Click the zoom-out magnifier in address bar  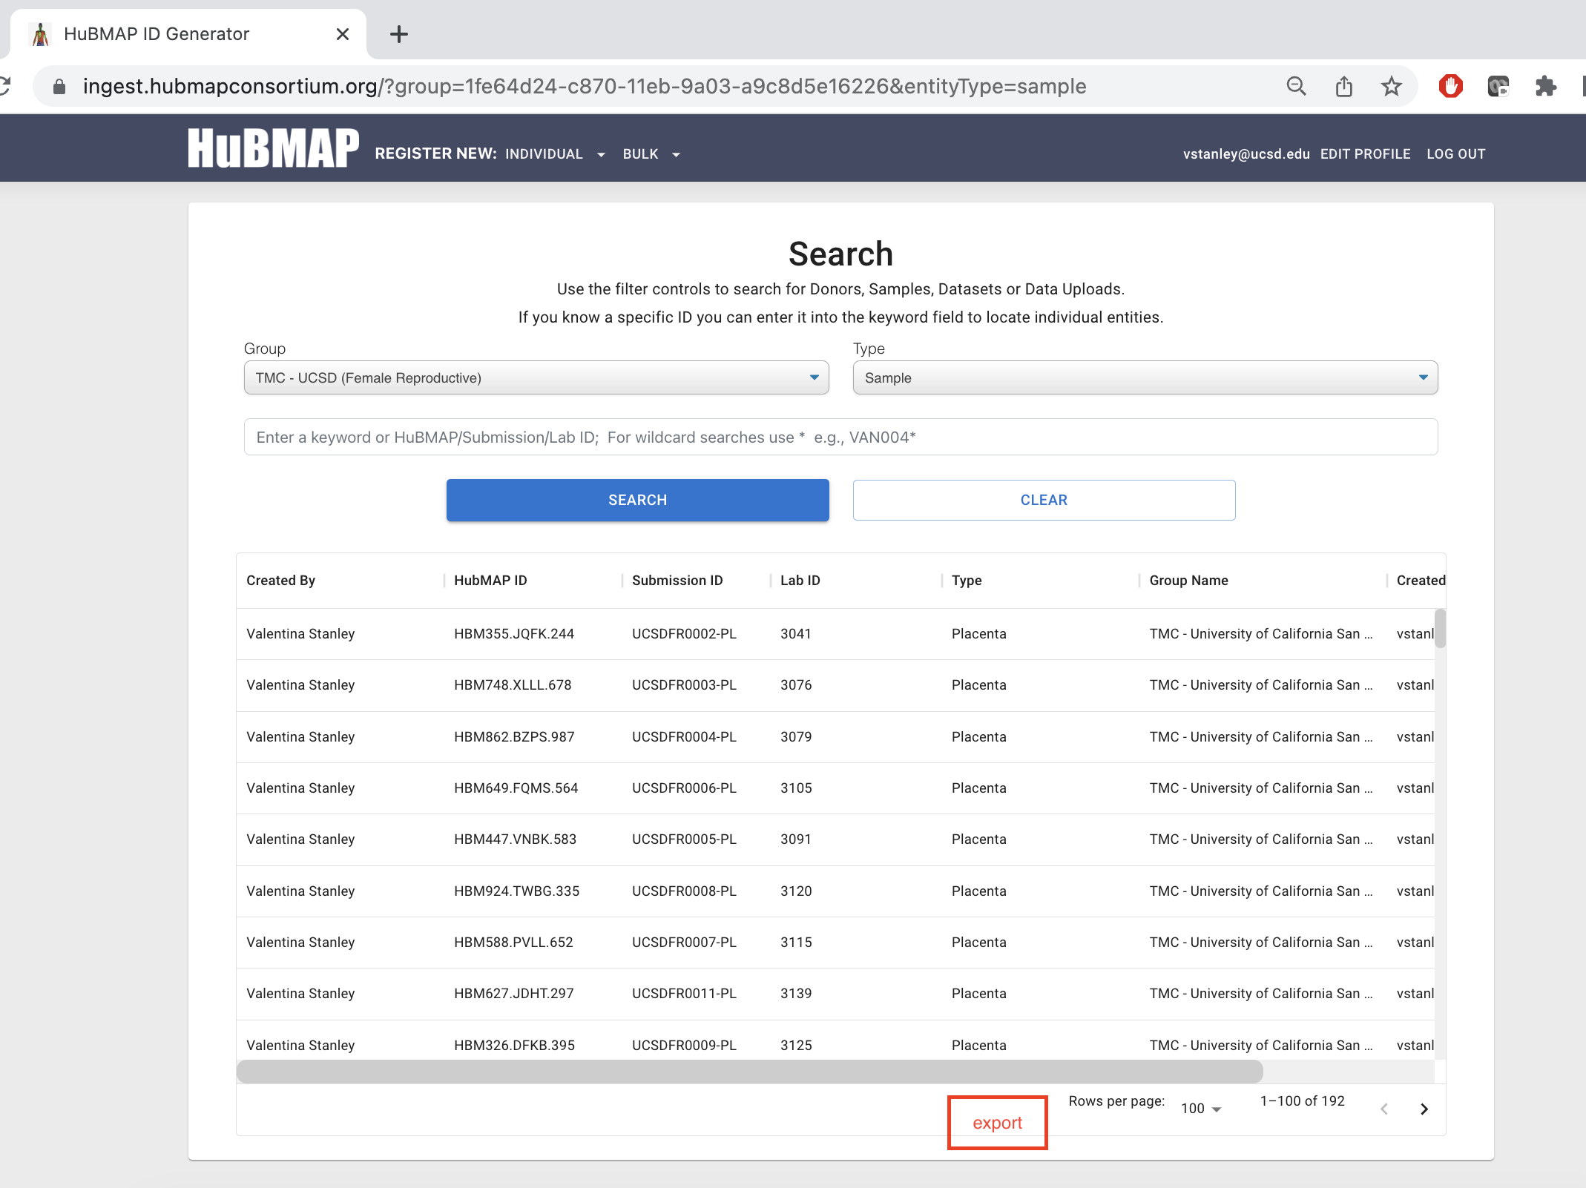[1296, 85]
